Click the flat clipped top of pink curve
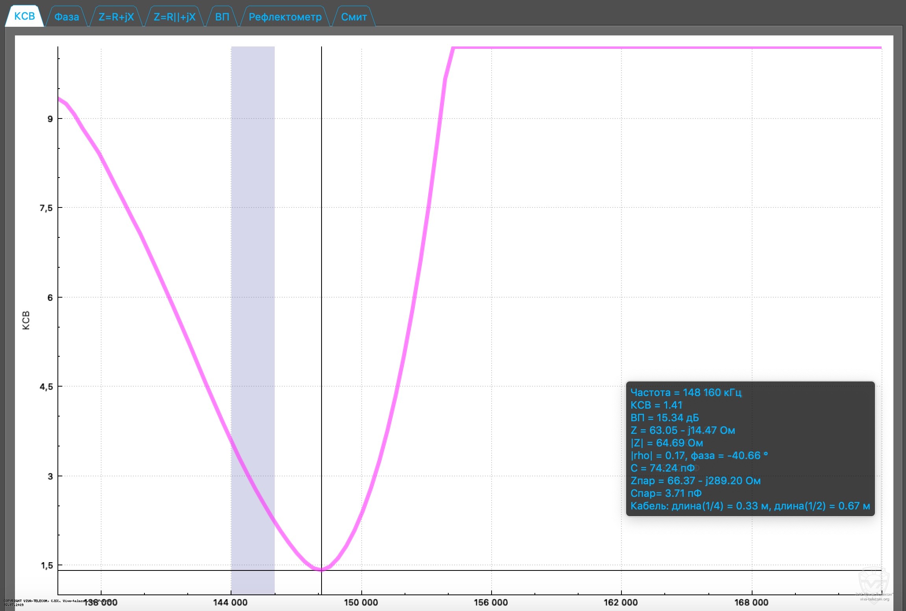The width and height of the screenshot is (906, 611). (669, 48)
